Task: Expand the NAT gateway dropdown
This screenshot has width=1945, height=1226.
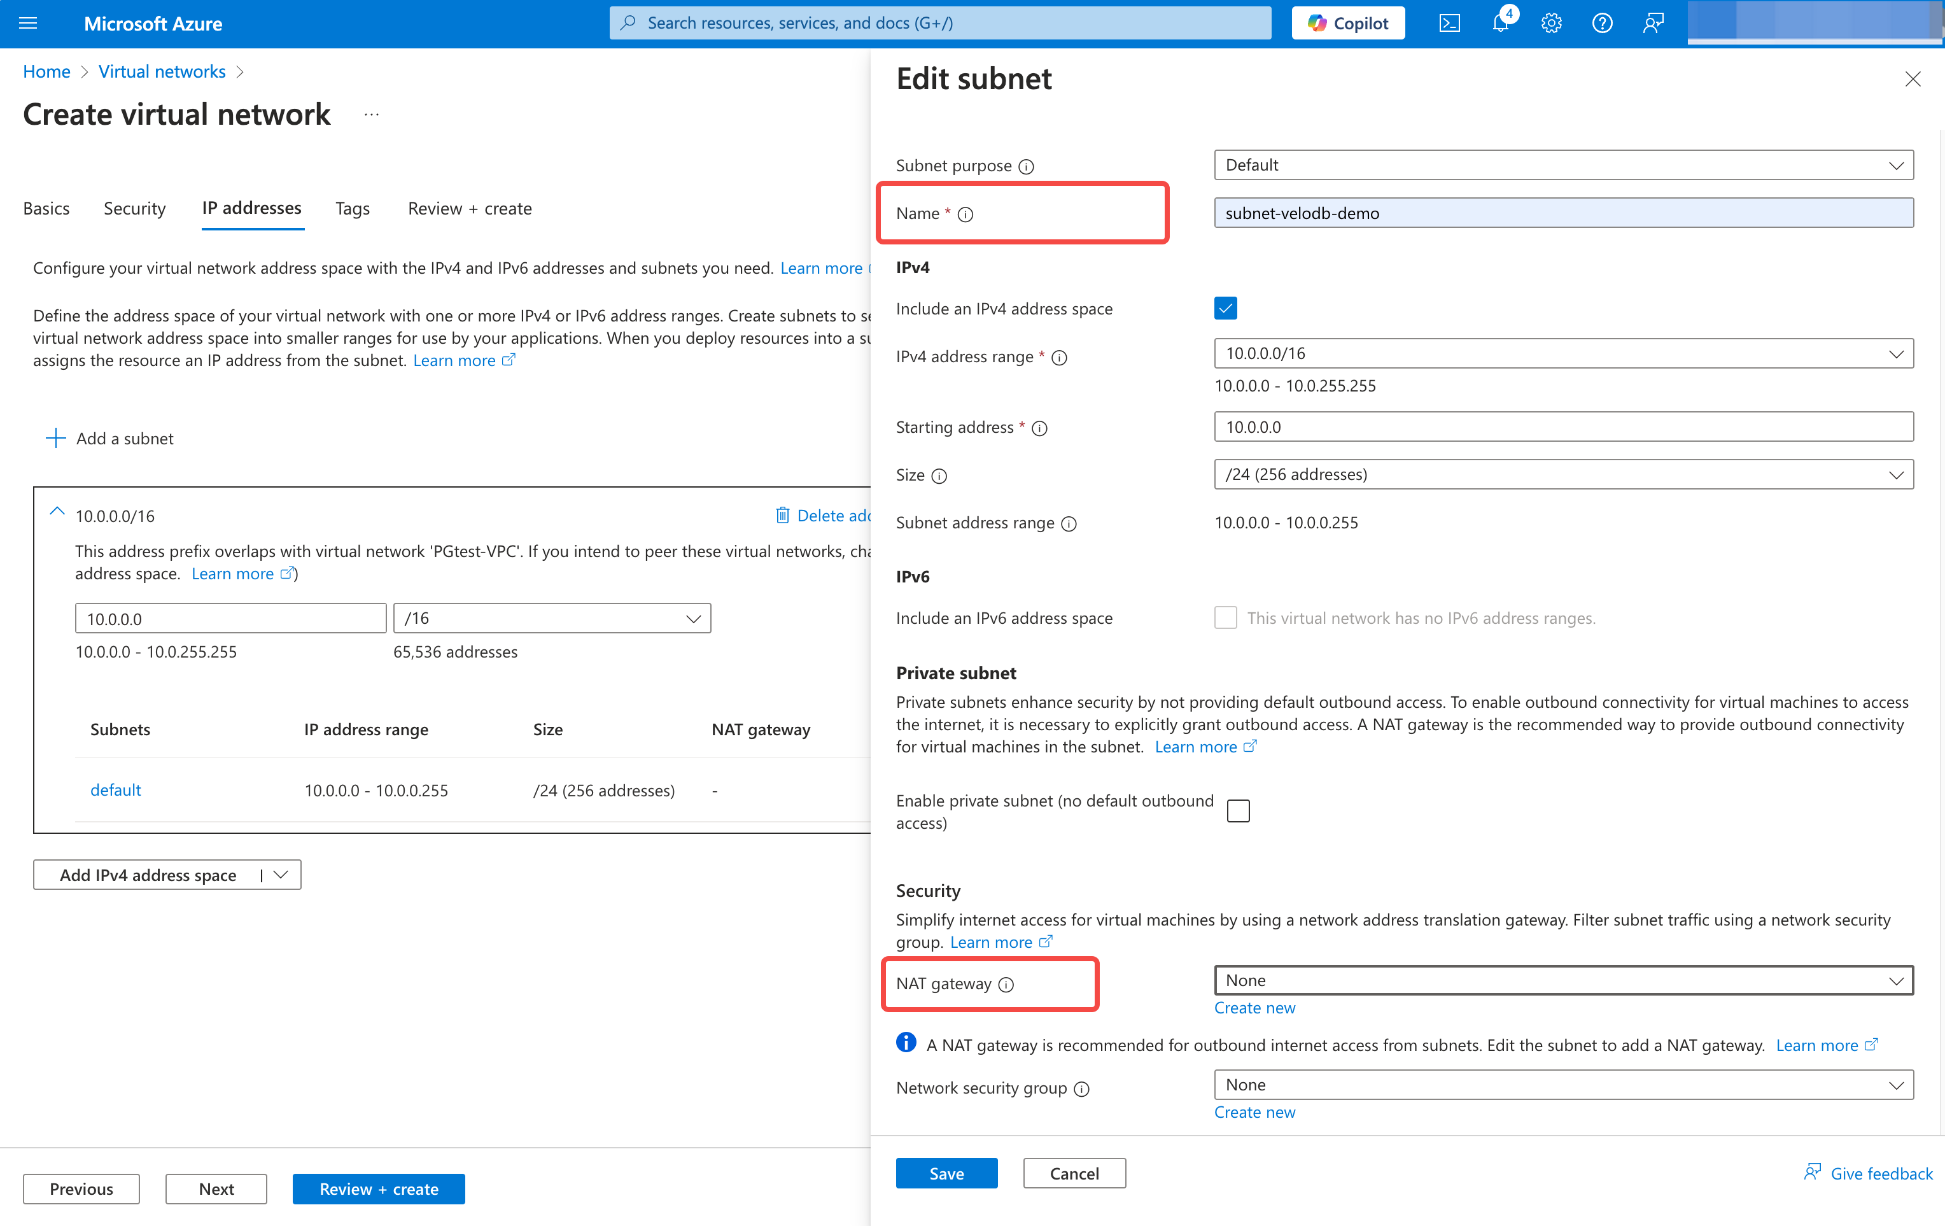Action: (x=1563, y=980)
